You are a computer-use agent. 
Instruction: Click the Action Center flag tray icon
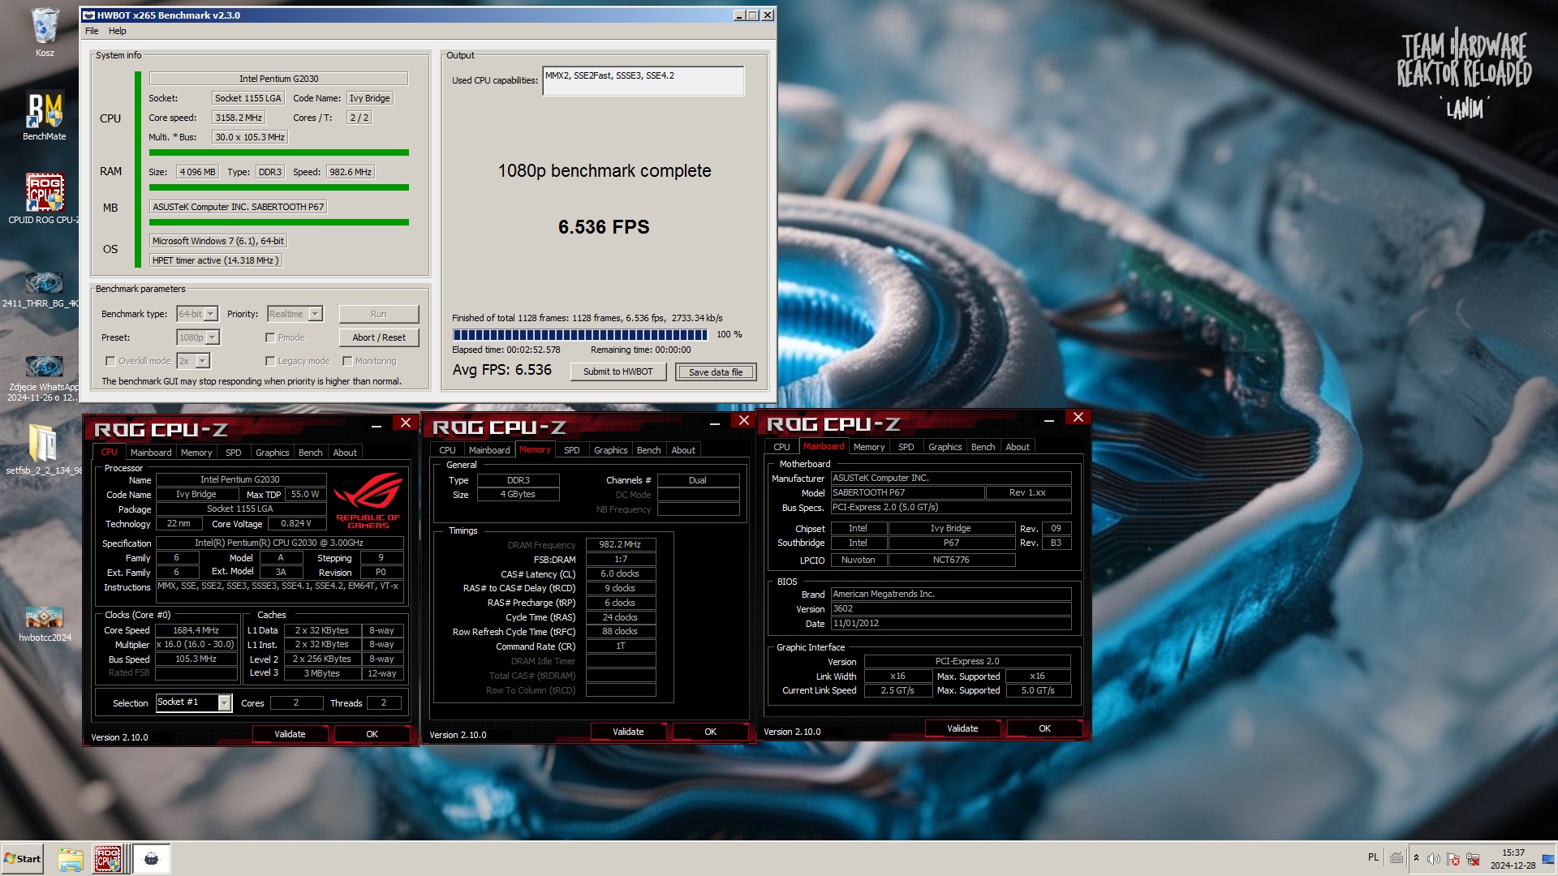[x=1453, y=858]
